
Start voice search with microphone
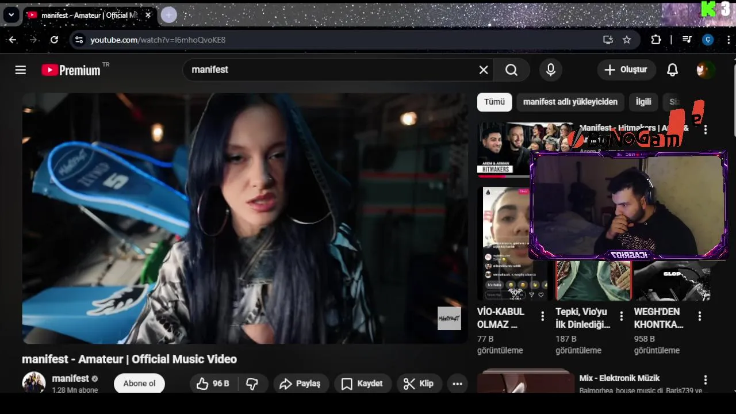tap(551, 70)
